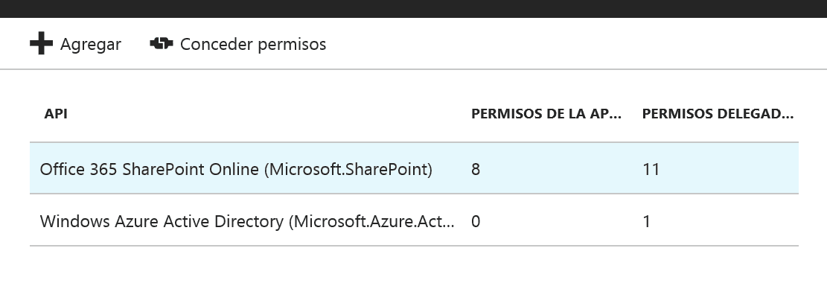Click delegated permissions count 1 for Azure AD
The height and width of the screenshot is (283, 827).
coord(647,221)
